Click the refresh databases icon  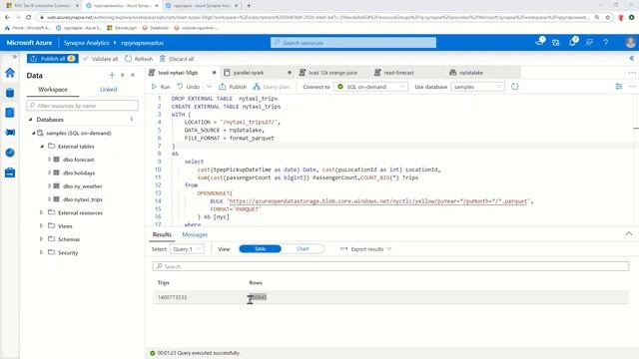pos(515,87)
